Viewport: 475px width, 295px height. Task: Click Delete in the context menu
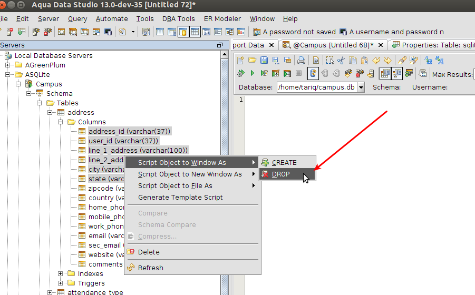pos(192,252)
